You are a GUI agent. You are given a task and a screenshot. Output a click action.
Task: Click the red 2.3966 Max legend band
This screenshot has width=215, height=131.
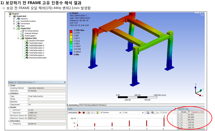pos(71,32)
